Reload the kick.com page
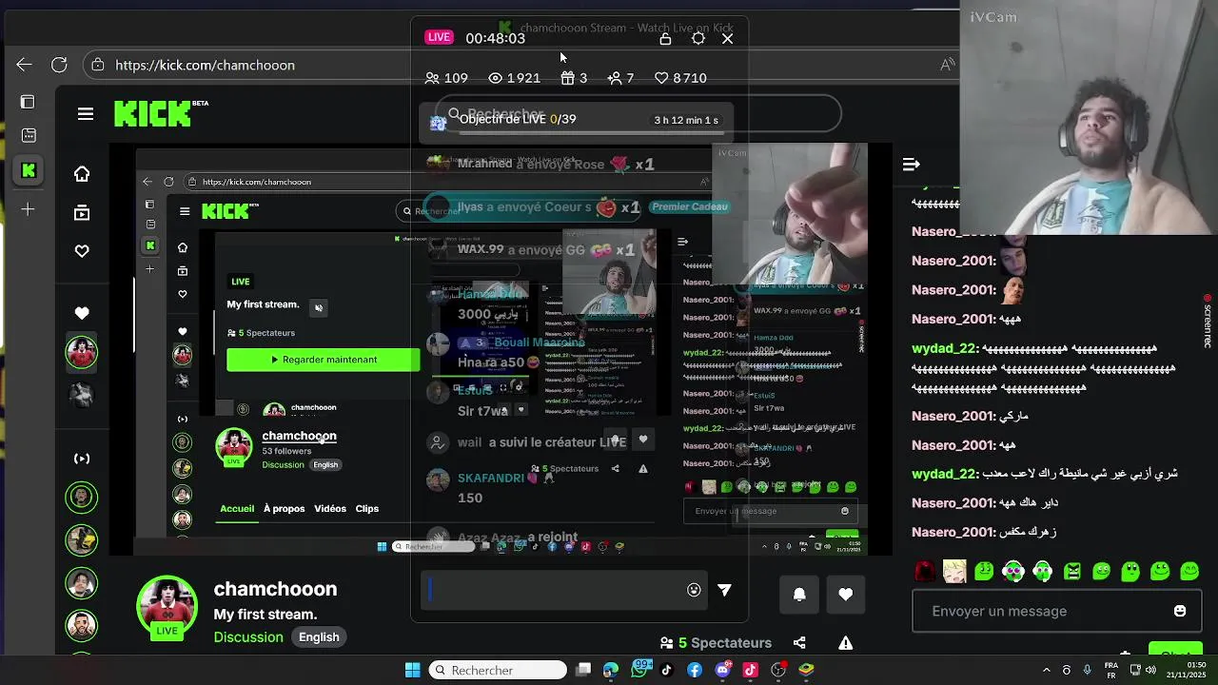This screenshot has height=685, width=1218. [59, 65]
